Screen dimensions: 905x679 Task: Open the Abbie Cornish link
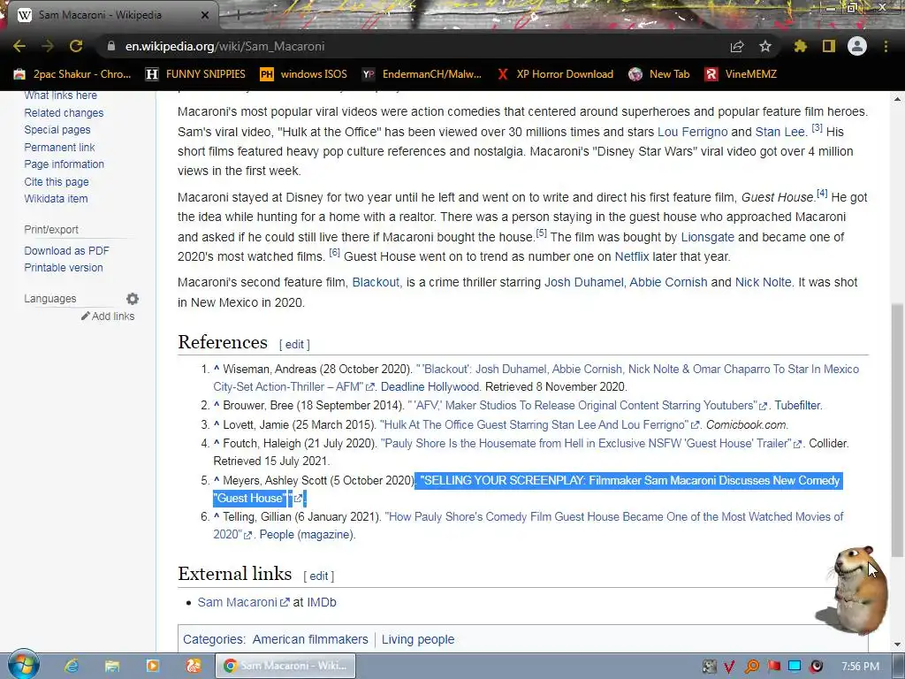pyautogui.click(x=668, y=282)
